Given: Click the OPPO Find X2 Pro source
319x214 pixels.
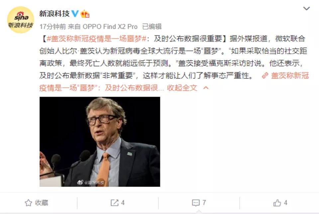Looking at the screenshot, I should tap(110, 27).
